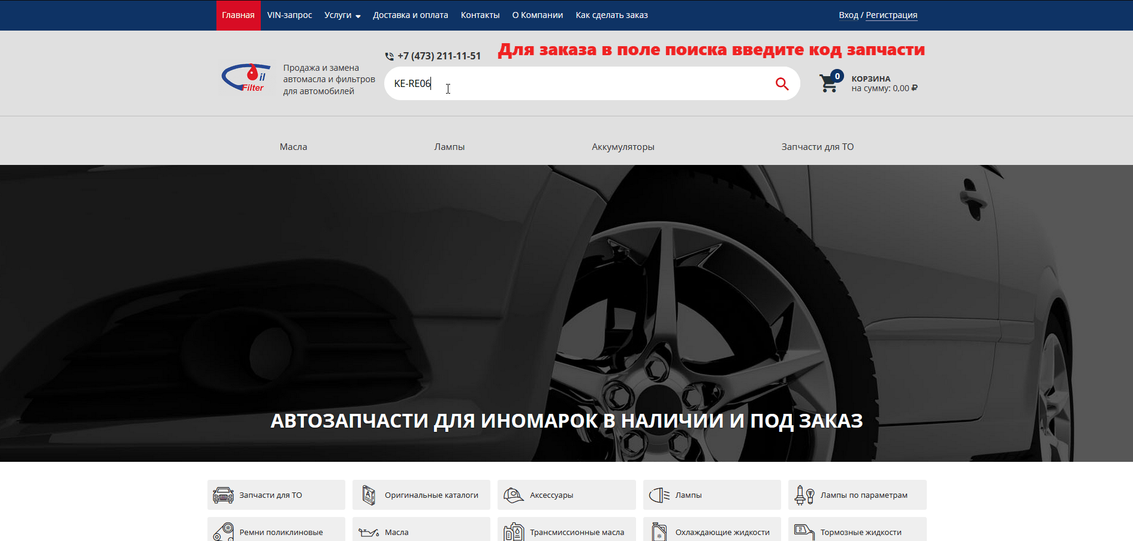
Task: Click the magnifier search icon
Action: [782, 84]
